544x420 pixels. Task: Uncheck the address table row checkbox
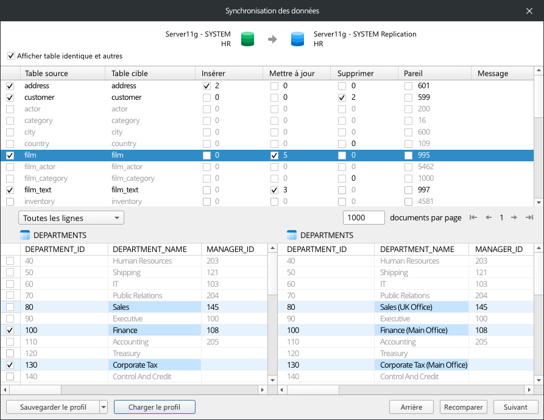(10, 86)
